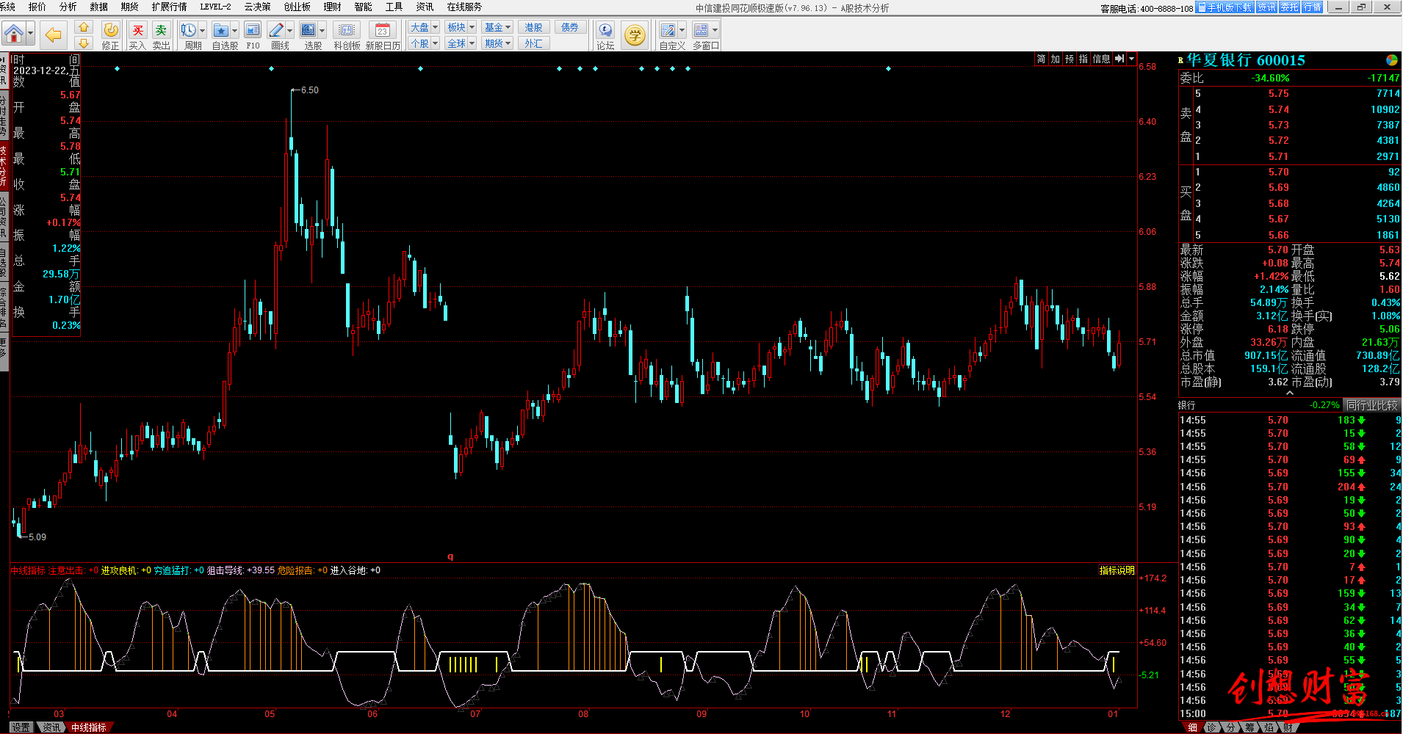The height and width of the screenshot is (734, 1403).
Task: Toggle the 指 indicator option on chart
Action: (1083, 59)
